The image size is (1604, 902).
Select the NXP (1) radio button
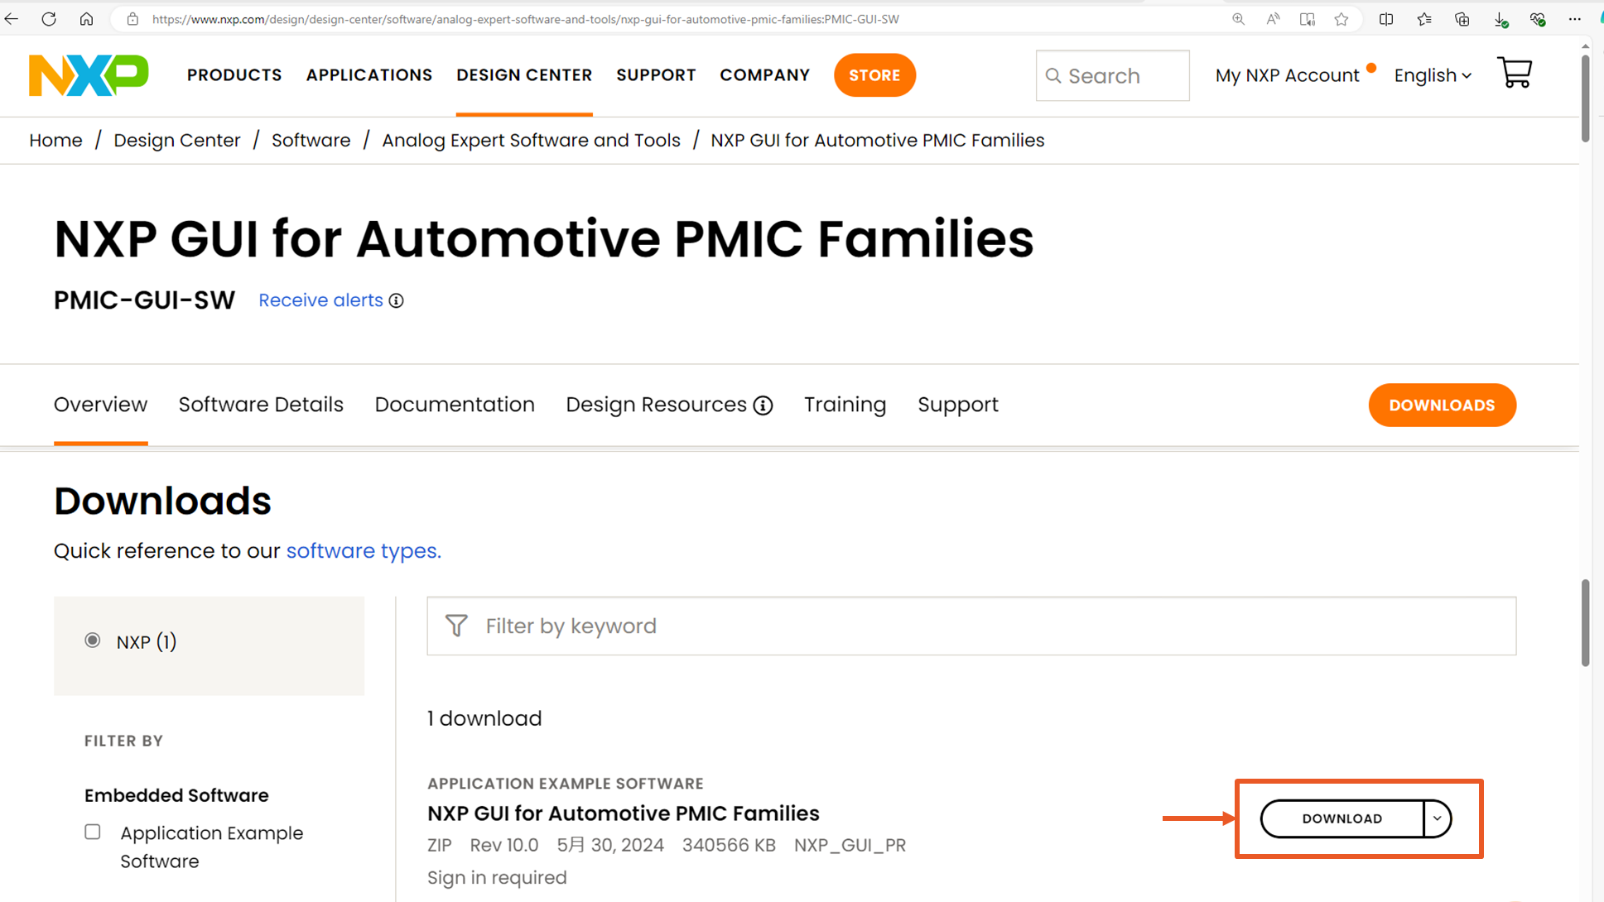tap(93, 641)
